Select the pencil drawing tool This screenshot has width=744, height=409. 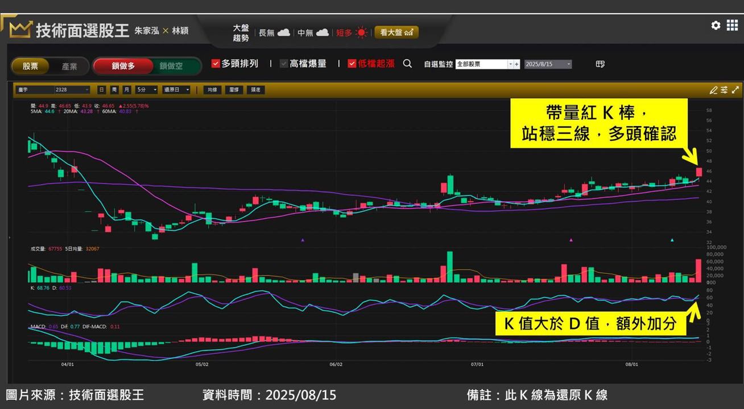click(713, 90)
